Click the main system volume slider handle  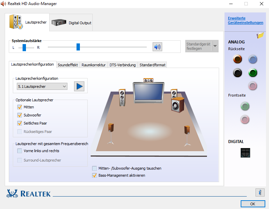click(78, 47)
